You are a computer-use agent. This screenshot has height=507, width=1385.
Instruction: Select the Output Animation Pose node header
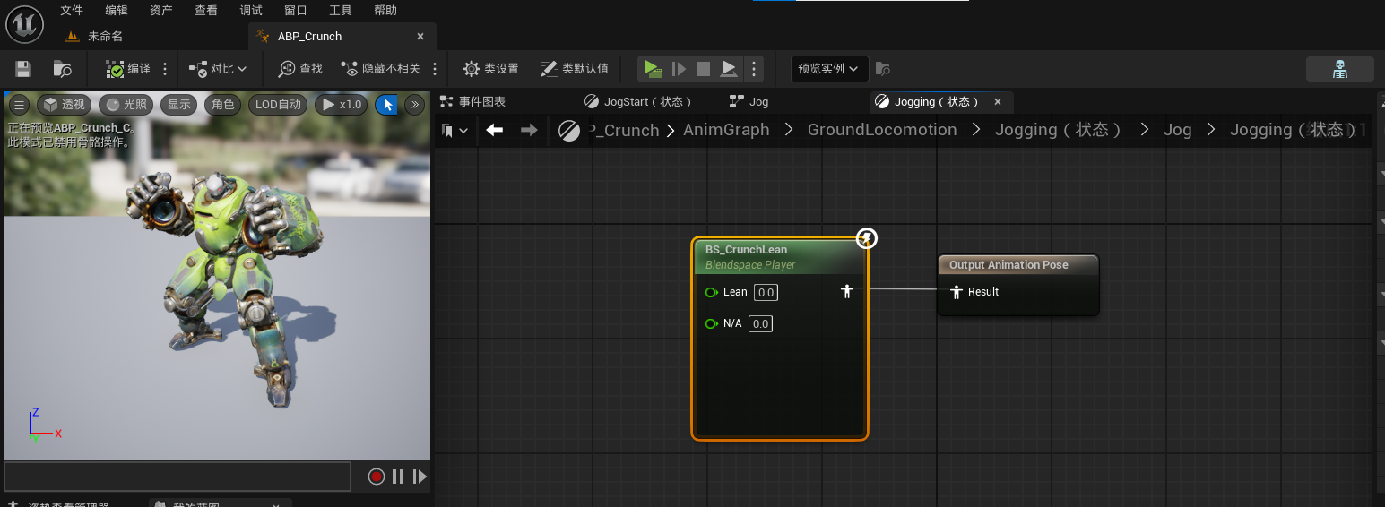[1017, 264]
